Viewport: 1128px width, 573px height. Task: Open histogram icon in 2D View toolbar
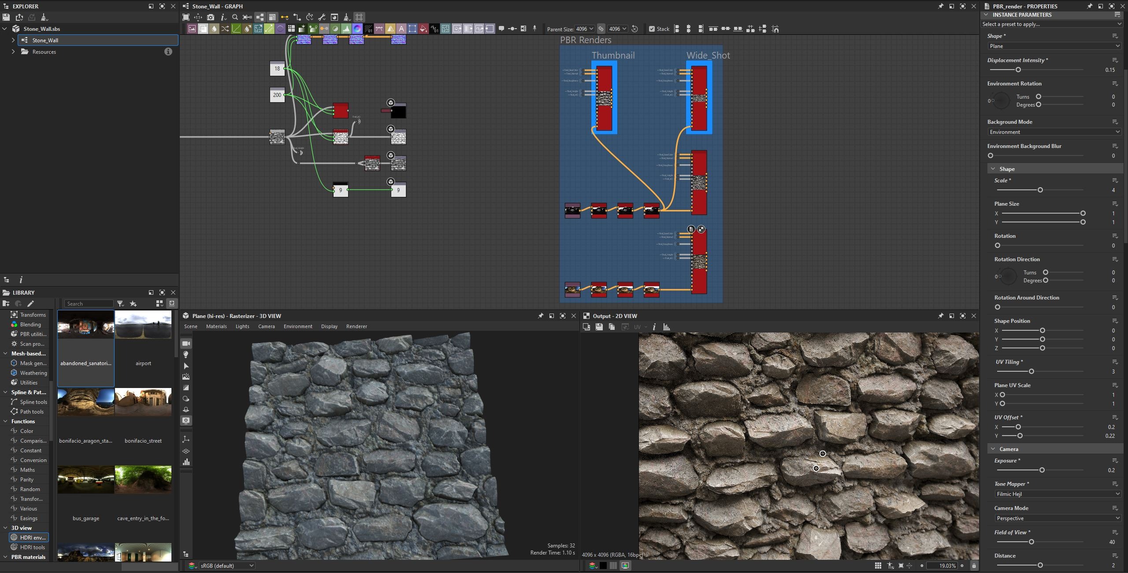pyautogui.click(x=667, y=327)
